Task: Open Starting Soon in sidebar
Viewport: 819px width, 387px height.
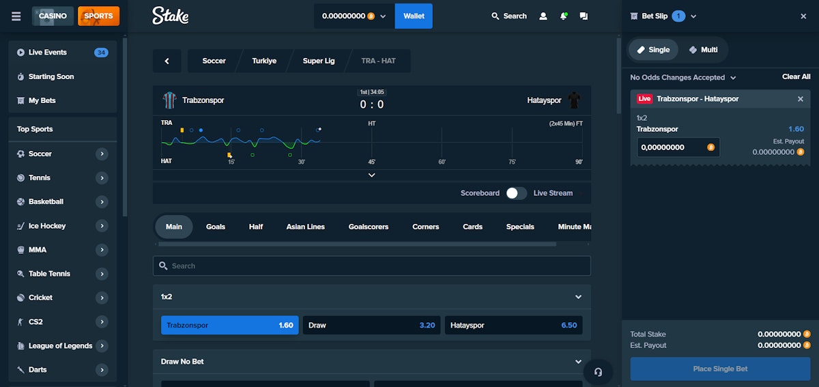Action: pos(63,76)
